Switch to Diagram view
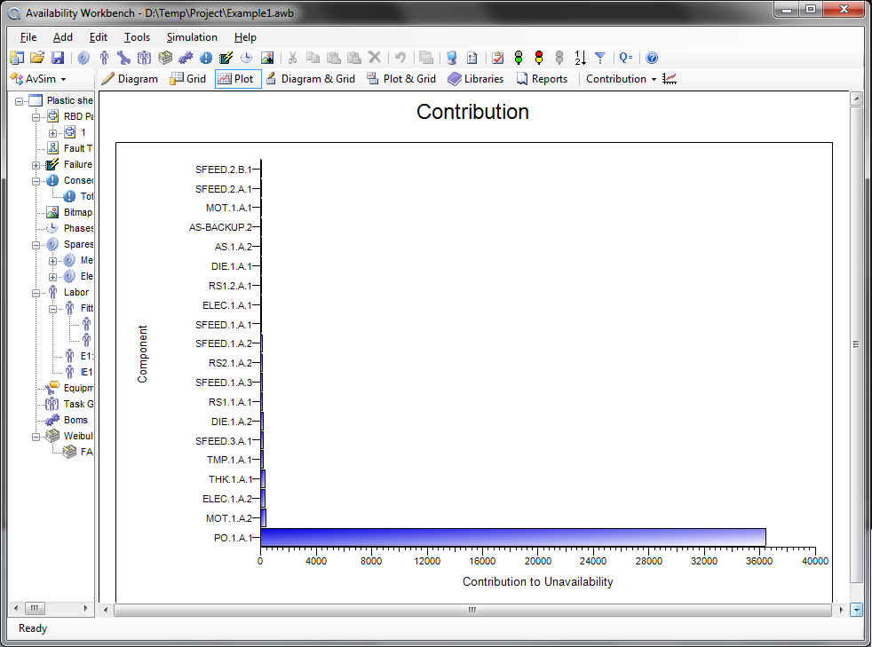 (129, 79)
